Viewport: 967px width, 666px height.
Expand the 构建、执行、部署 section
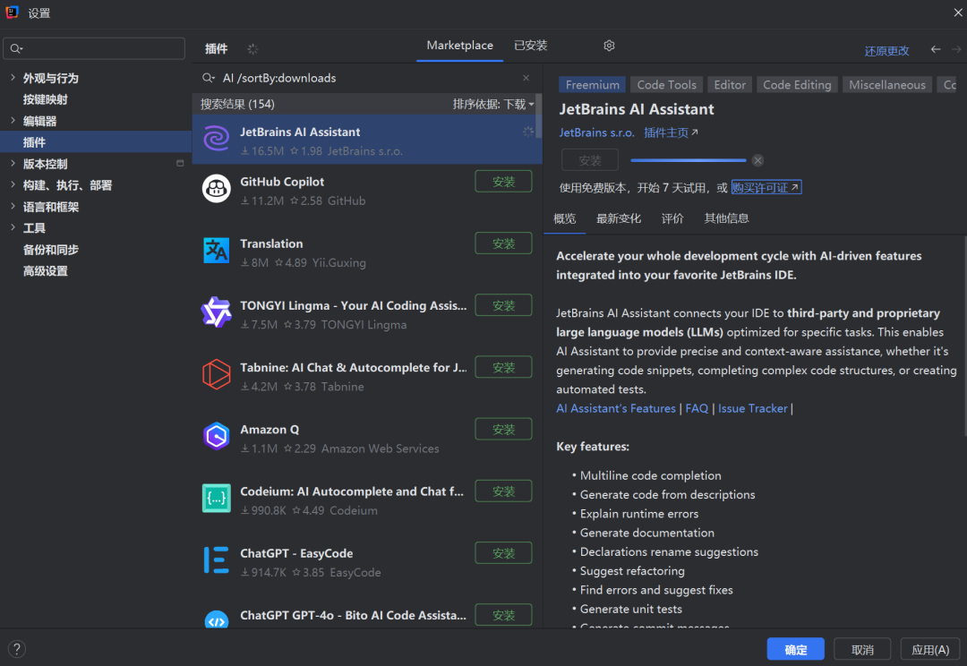click(x=13, y=185)
